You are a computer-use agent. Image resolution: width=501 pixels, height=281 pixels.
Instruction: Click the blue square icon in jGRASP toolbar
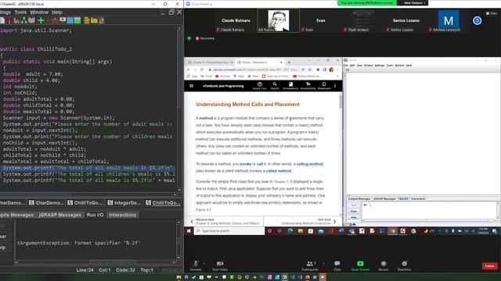tap(70, 20)
